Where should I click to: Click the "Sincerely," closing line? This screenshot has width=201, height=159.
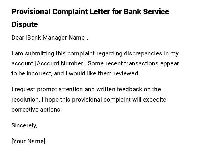(24, 125)
